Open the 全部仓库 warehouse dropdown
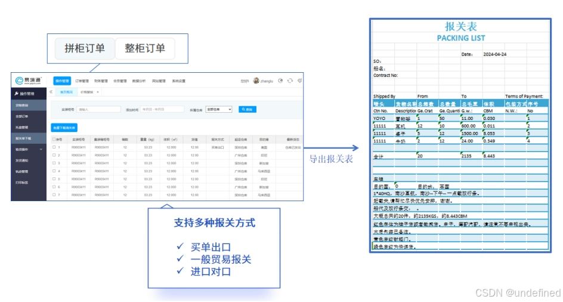Viewport: 563px width, 302px height. pyautogui.click(x=219, y=109)
